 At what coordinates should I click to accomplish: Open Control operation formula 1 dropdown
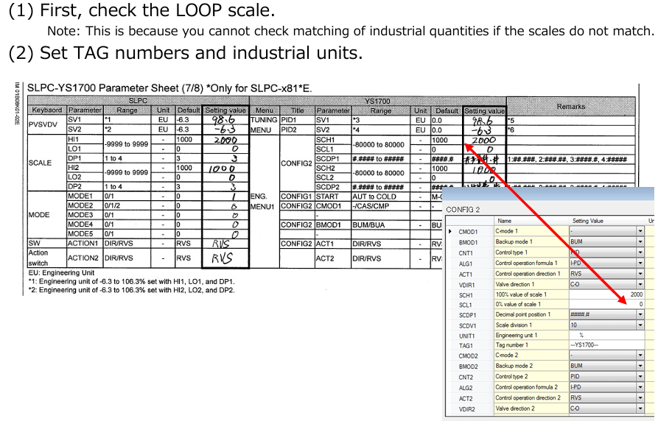640,263
